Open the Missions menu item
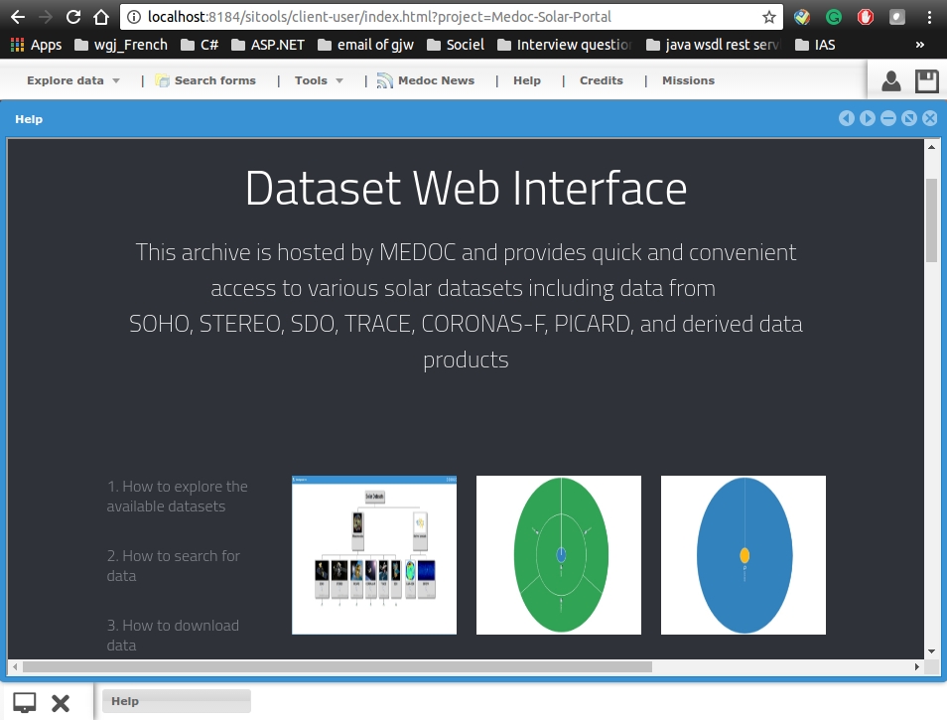 [x=688, y=80]
